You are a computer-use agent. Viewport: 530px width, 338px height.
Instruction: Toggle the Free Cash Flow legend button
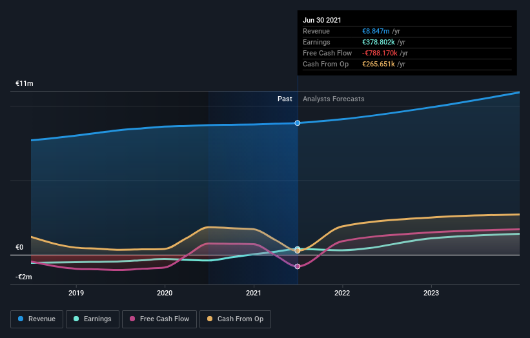pyautogui.click(x=159, y=319)
